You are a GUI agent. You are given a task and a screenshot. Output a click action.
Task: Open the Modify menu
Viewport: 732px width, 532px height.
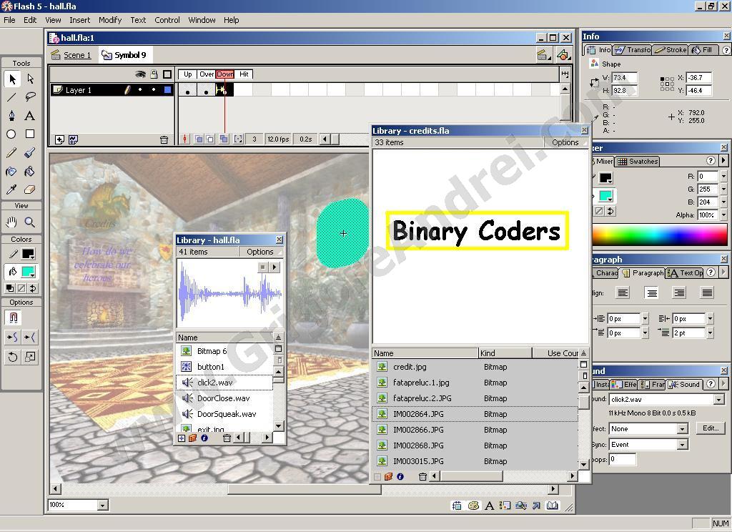tap(110, 20)
